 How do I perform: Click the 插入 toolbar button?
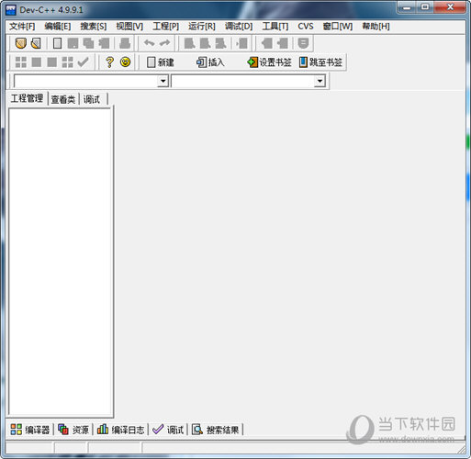click(210, 62)
